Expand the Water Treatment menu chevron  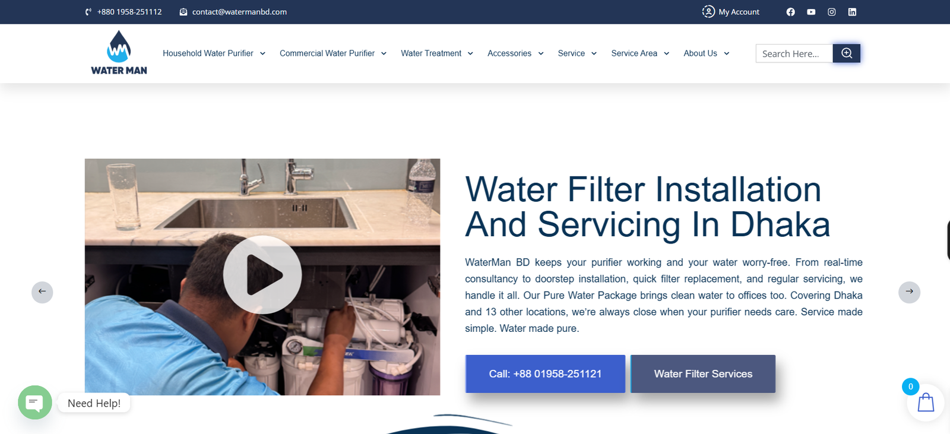(x=470, y=53)
